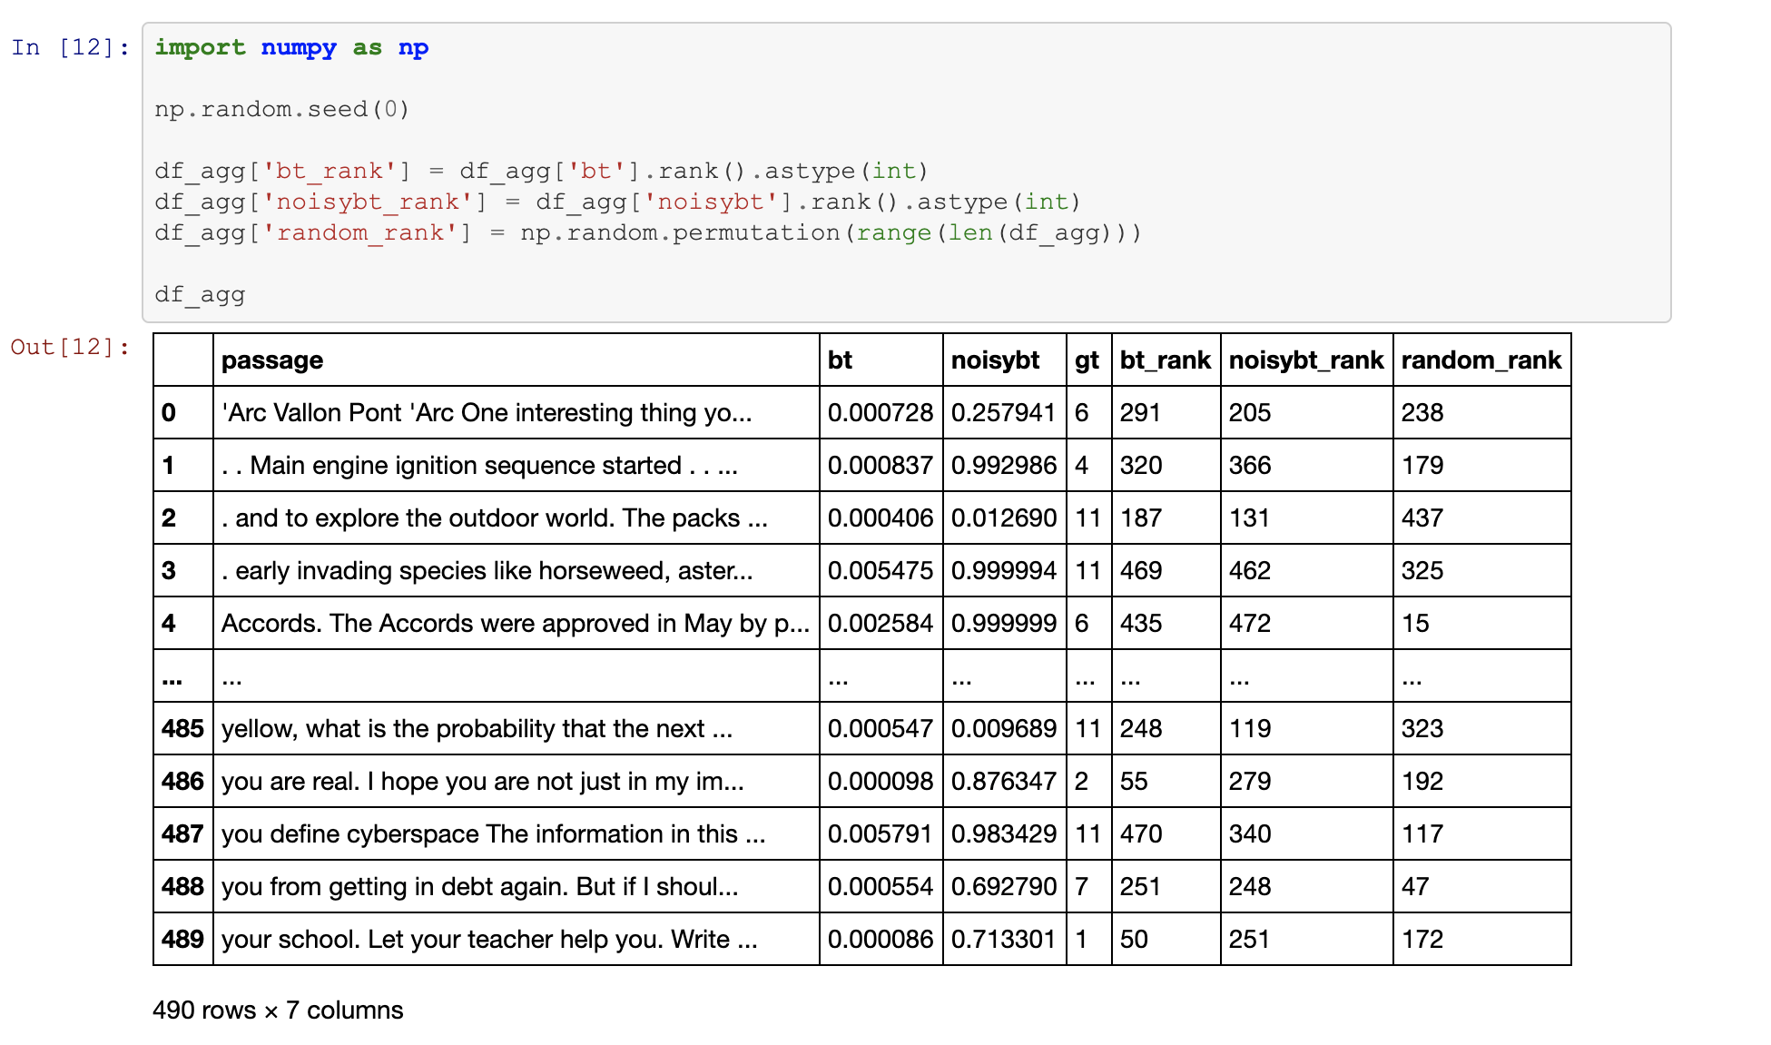Click the bt column header
Viewport: 1771px width, 1045px height.
coord(840,360)
